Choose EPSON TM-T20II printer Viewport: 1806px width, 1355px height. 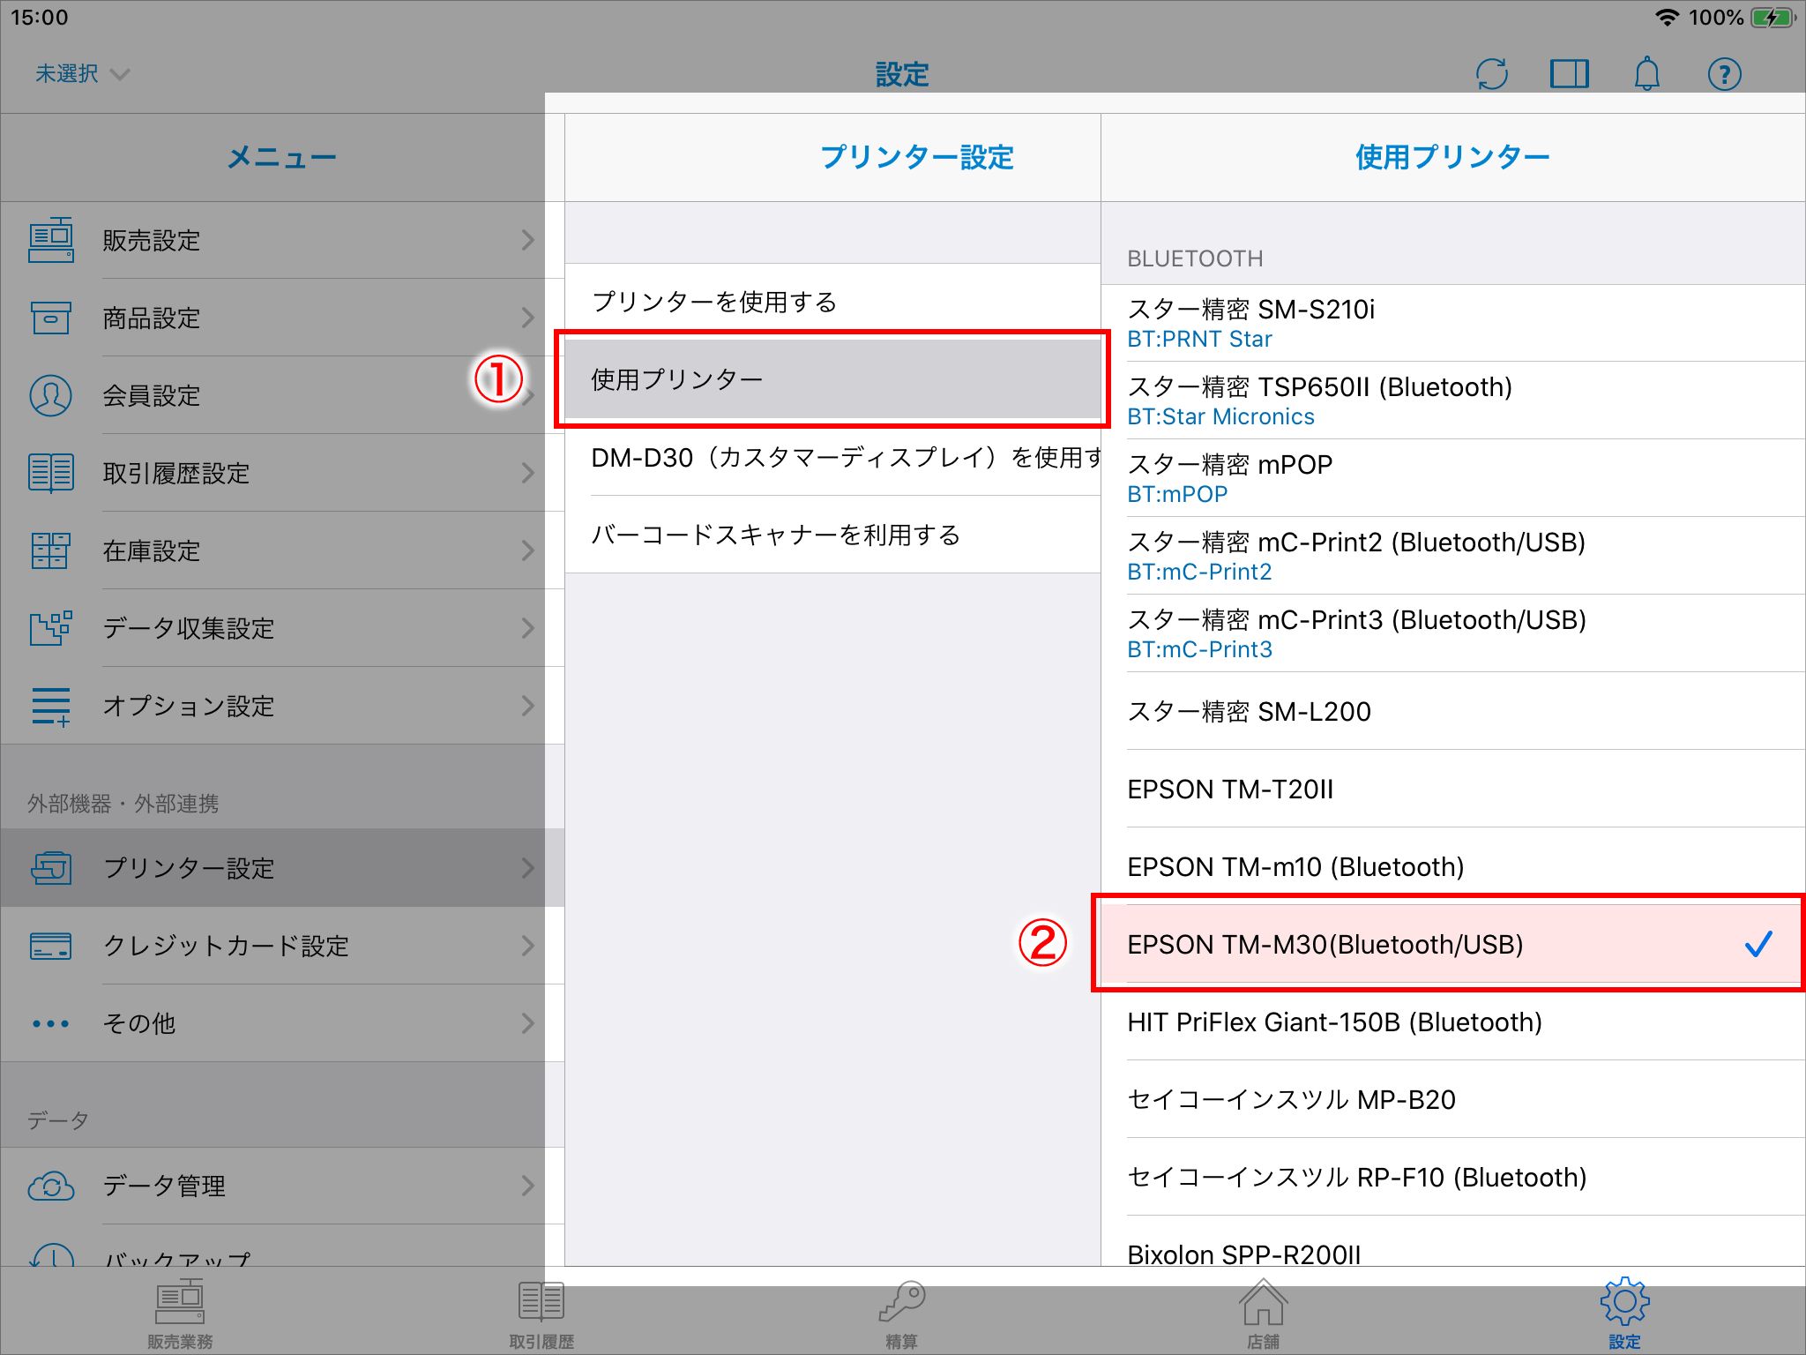coord(1453,789)
